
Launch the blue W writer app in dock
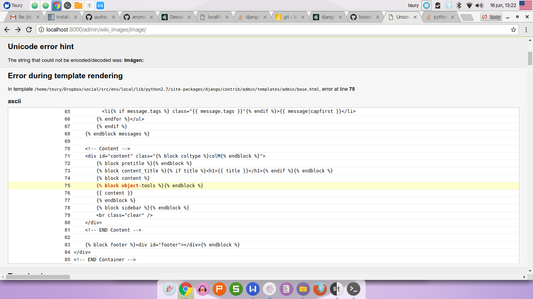[252, 289]
